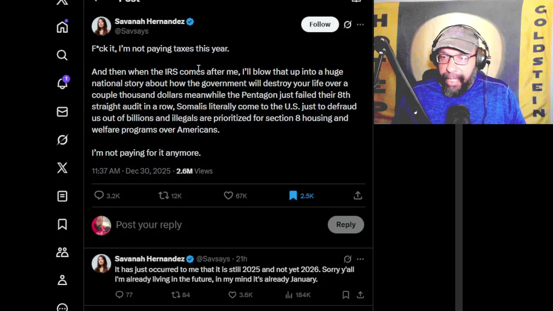Open Home from the sidebar
Screen dimensions: 553x311
click(x=62, y=27)
